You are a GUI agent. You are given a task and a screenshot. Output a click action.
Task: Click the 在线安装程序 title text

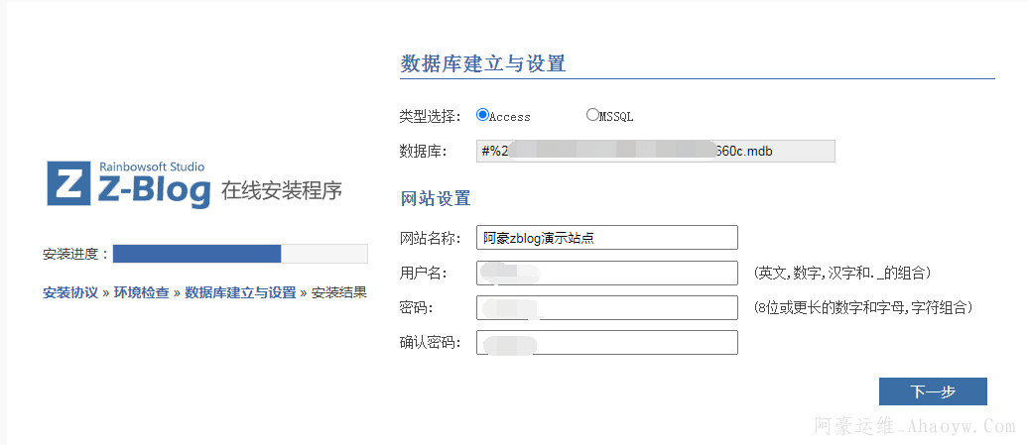point(281,190)
